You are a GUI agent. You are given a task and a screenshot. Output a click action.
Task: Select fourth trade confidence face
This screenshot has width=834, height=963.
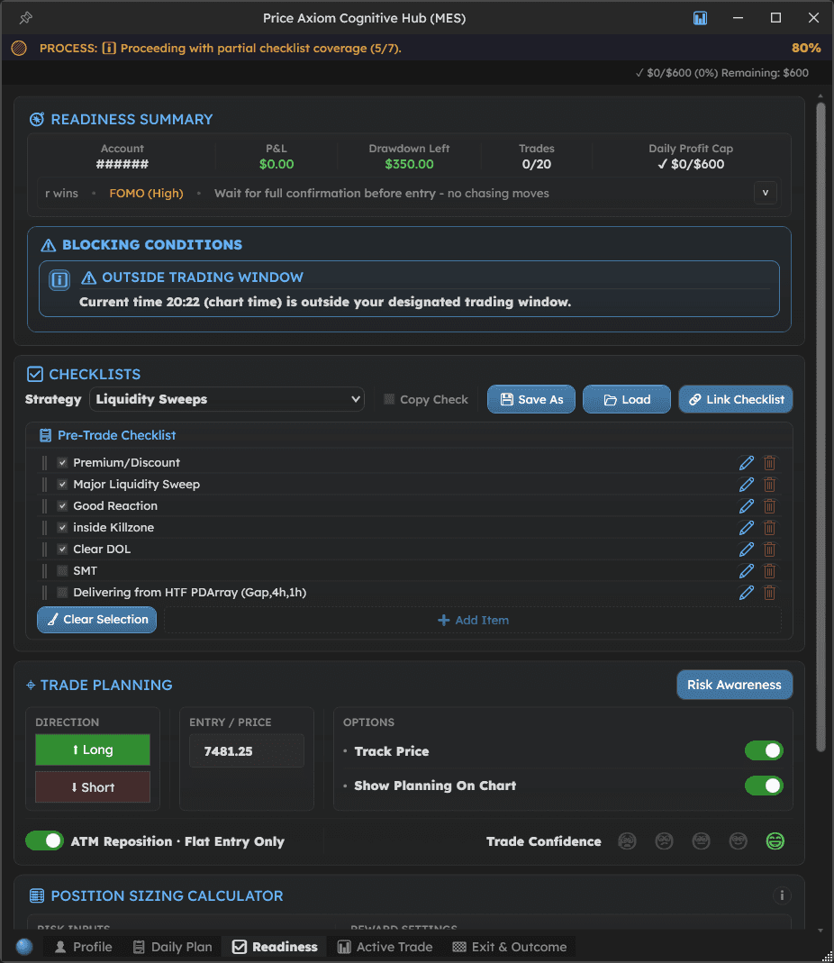pos(739,841)
